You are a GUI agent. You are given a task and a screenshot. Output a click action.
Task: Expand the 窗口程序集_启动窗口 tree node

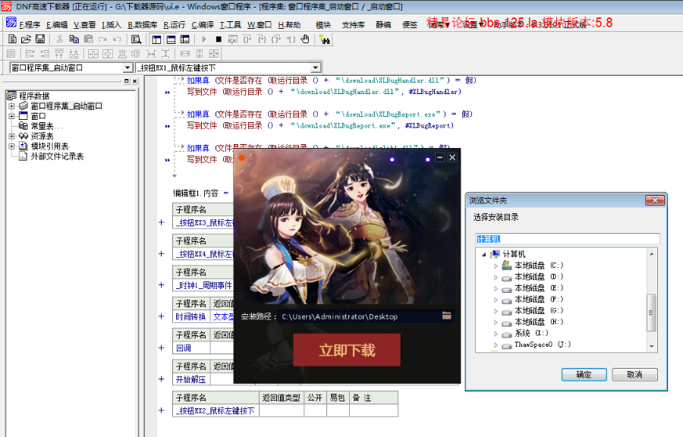point(11,105)
